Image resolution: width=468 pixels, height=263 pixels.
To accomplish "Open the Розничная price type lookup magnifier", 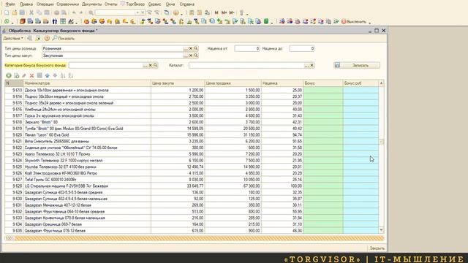I will pos(196,48).
